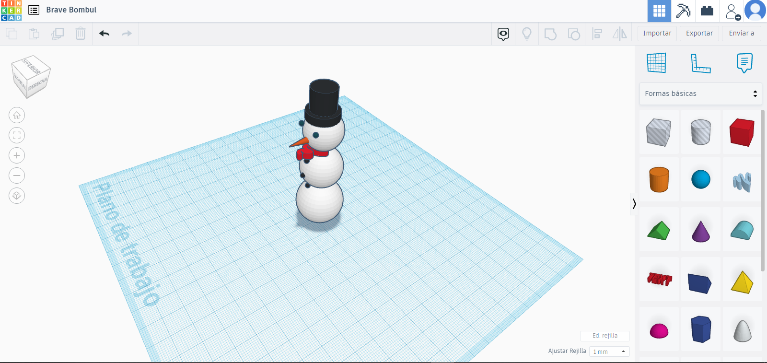Select the orange cylinder shape
Screen dimensions: 767x363
pos(659,179)
